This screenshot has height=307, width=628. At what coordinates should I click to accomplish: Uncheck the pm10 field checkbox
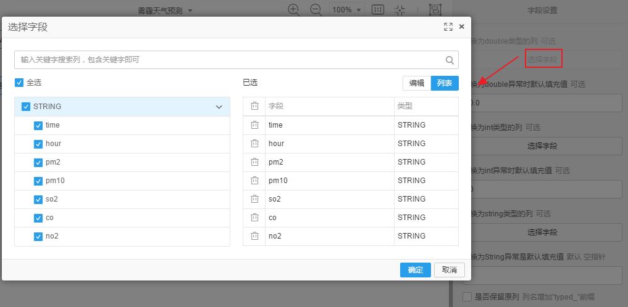(x=38, y=181)
